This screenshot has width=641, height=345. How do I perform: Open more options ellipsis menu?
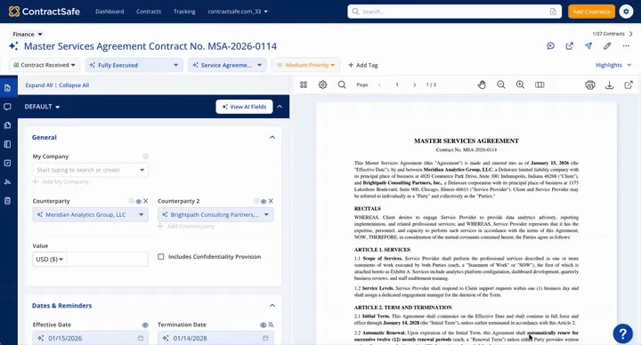(626, 46)
